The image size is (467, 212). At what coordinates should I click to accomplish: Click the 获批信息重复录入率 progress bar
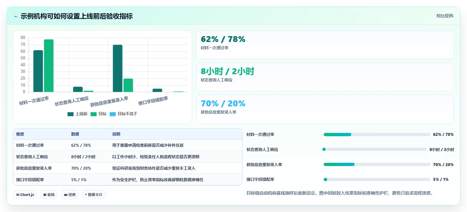tap(377, 164)
